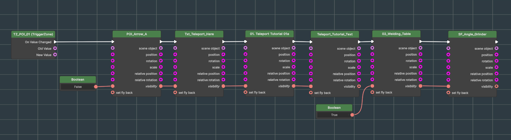Image resolution: width=511 pixels, height=140 pixels.
Task: Toggle set fly back on 02_Welding_Table
Action: click(x=372, y=92)
